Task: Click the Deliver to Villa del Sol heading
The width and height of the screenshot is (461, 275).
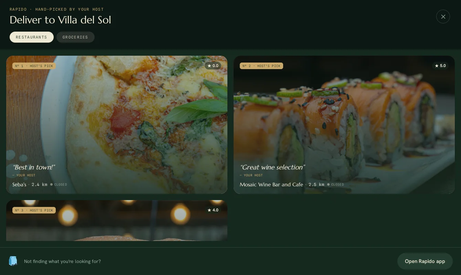Action: 60,20
